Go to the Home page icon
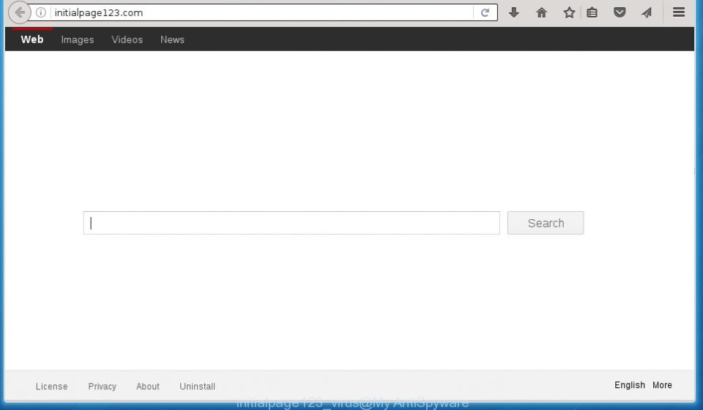Image resolution: width=703 pixels, height=410 pixels. 542,12
